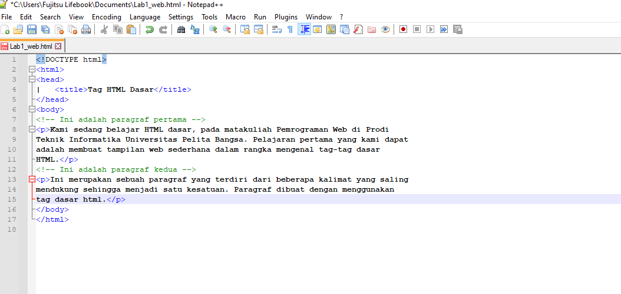
Task: Collapse the head fold on line 3
Action: (32, 80)
